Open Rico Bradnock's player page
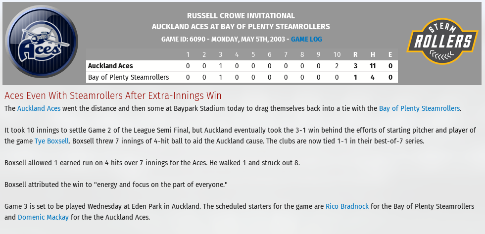485x234 pixels. click(x=347, y=206)
